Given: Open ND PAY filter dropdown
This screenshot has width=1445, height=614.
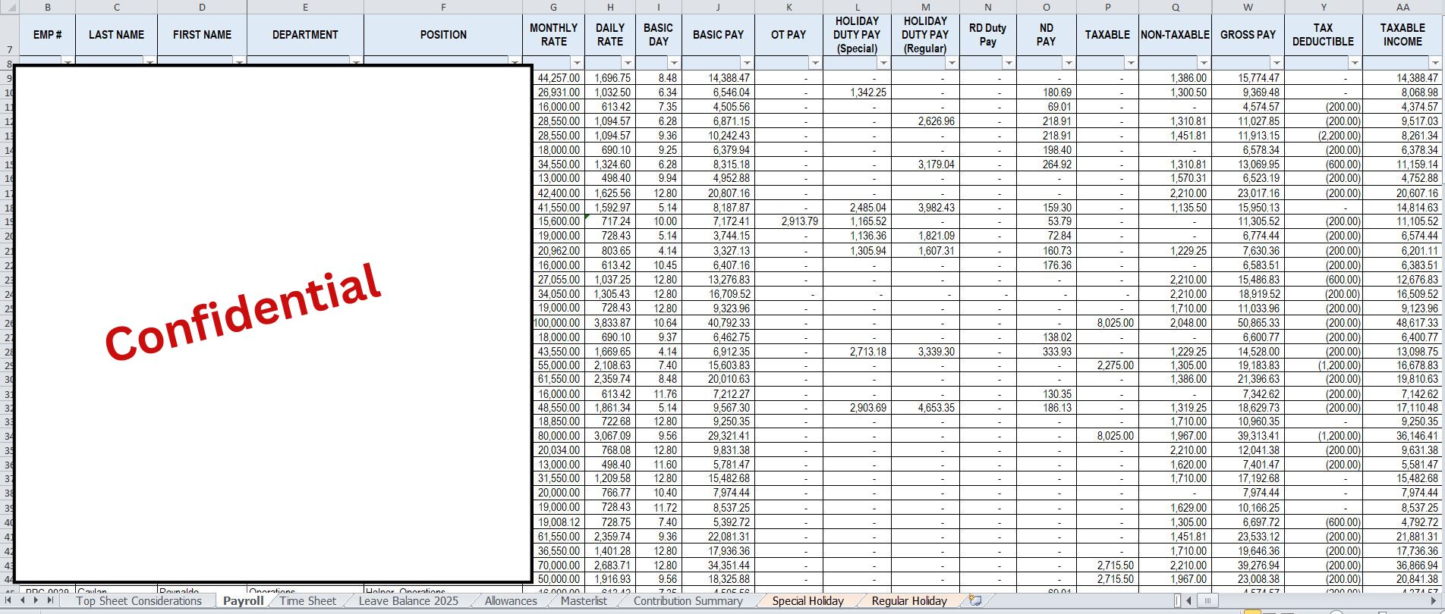Looking at the screenshot, I should pos(1069,63).
